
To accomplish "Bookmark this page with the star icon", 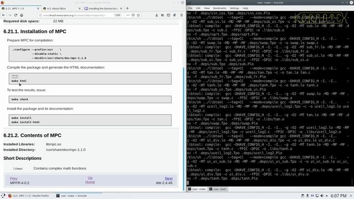I will point(138,15).
